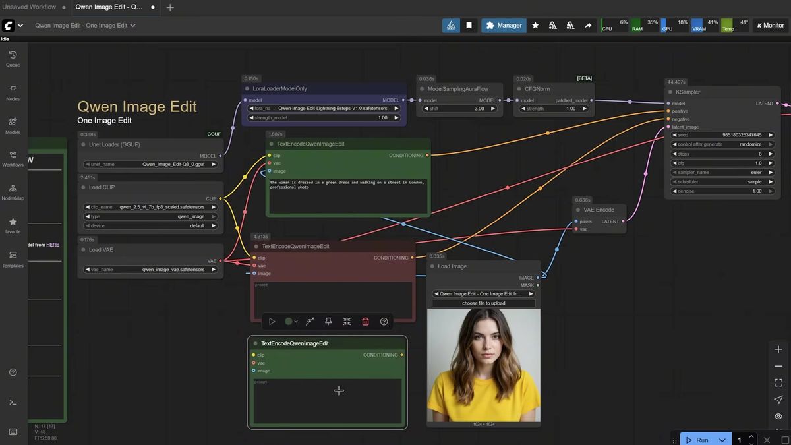Click the star icon next to Manager

[x=535, y=26]
